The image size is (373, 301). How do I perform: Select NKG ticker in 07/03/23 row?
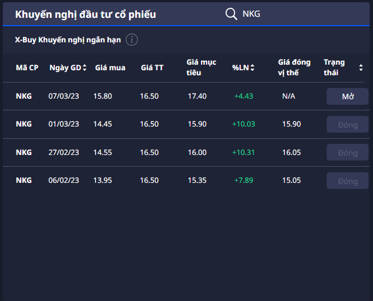point(23,96)
